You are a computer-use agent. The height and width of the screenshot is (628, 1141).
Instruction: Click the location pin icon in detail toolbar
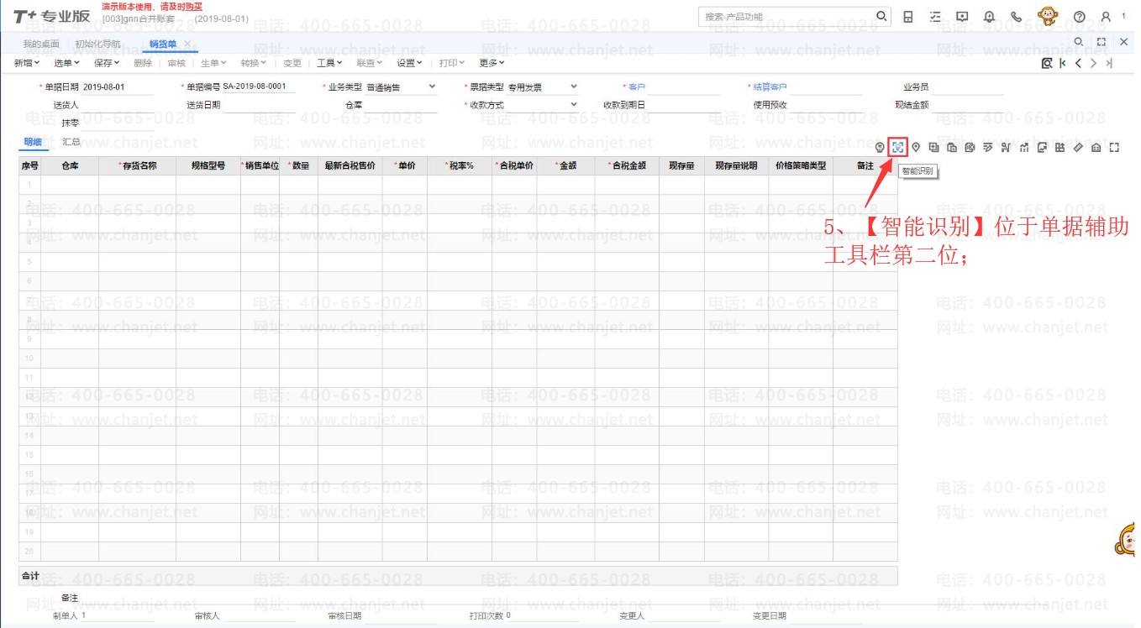tap(916, 148)
